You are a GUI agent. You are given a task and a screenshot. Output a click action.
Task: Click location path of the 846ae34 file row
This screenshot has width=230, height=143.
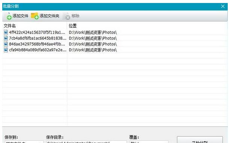93,44
